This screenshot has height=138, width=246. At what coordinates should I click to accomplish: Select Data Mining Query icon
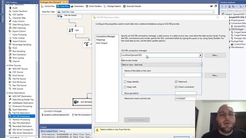pos(10,25)
